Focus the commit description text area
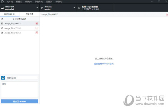Screen dimensions: 168x110 click(x=20, y=90)
